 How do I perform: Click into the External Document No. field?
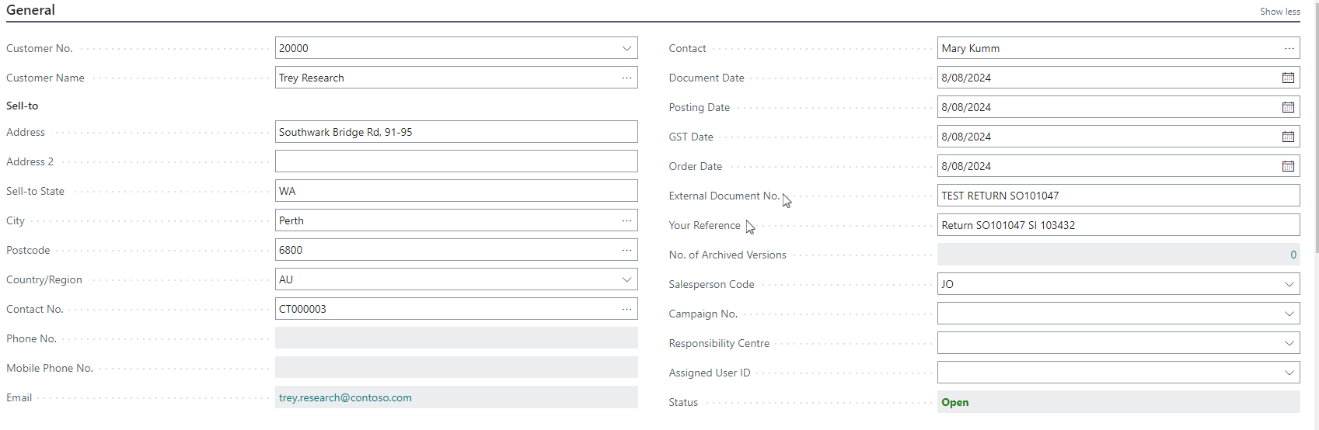click(x=1118, y=196)
